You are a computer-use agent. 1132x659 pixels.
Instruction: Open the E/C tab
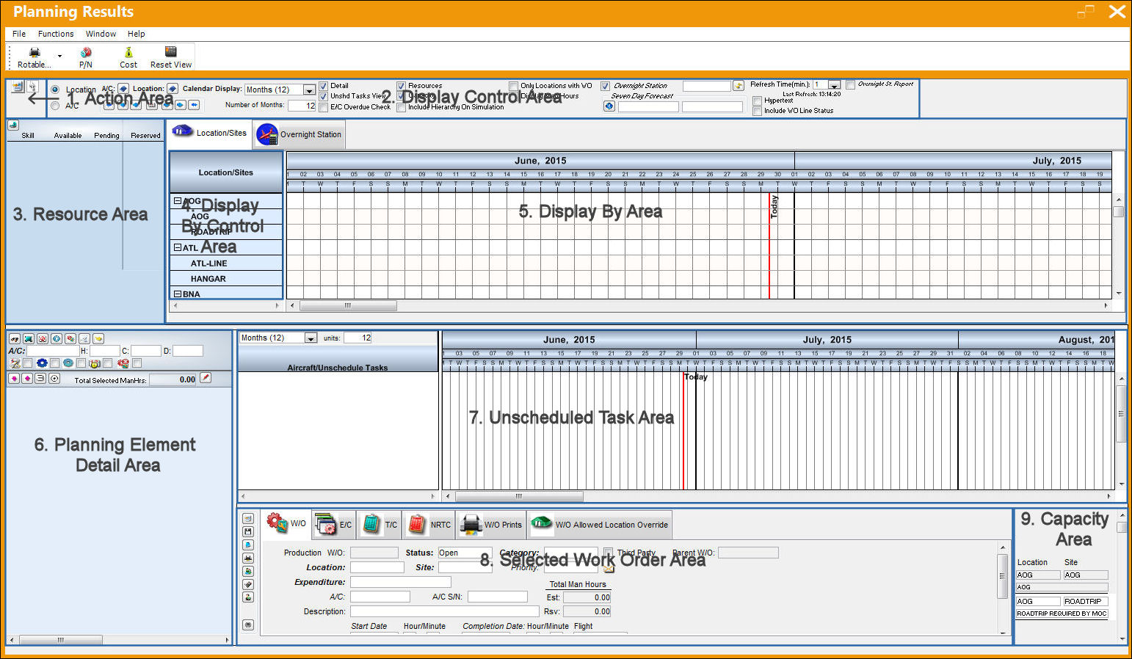pyautogui.click(x=334, y=525)
